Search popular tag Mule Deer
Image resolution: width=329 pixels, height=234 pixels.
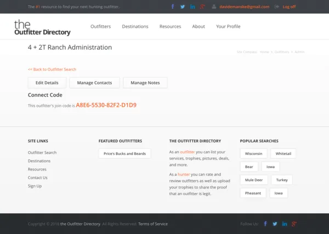[254, 180]
